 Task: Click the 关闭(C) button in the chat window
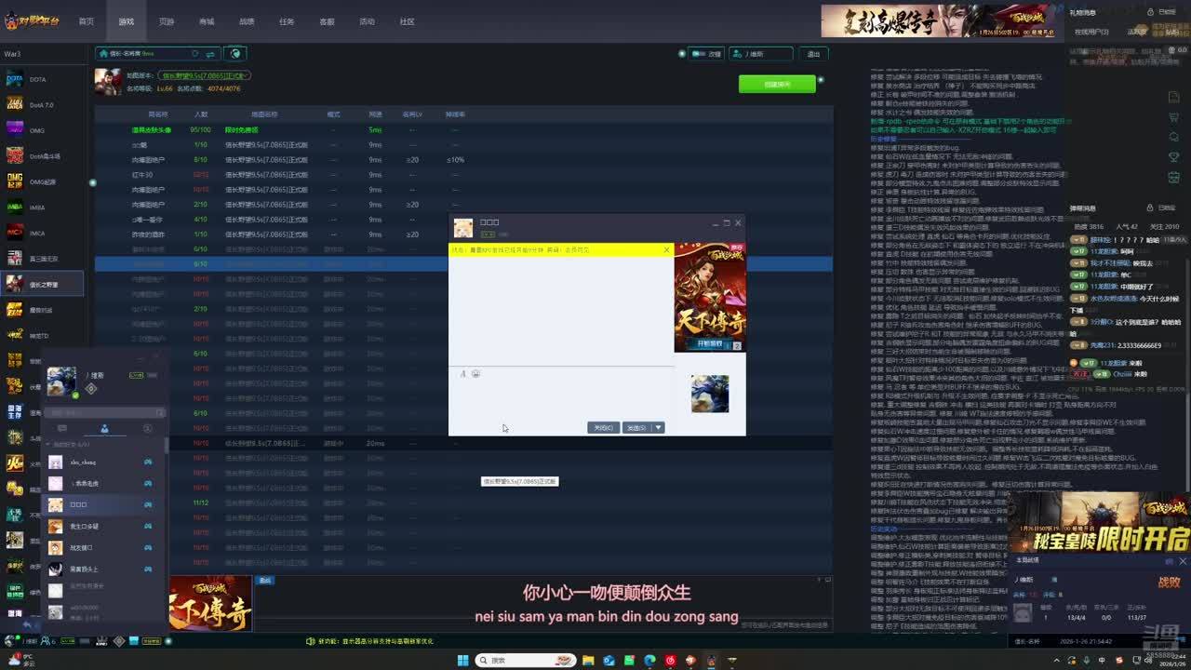click(603, 428)
